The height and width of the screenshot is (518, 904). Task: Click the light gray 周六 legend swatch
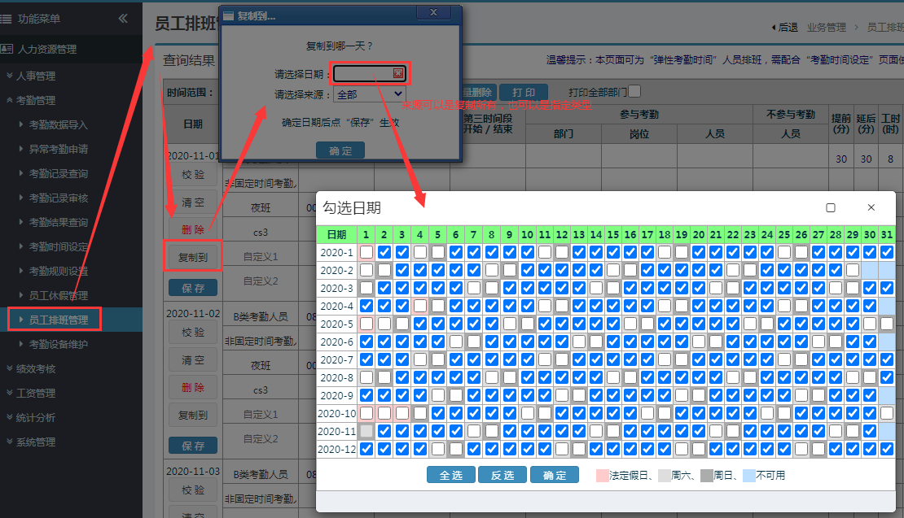click(x=665, y=476)
